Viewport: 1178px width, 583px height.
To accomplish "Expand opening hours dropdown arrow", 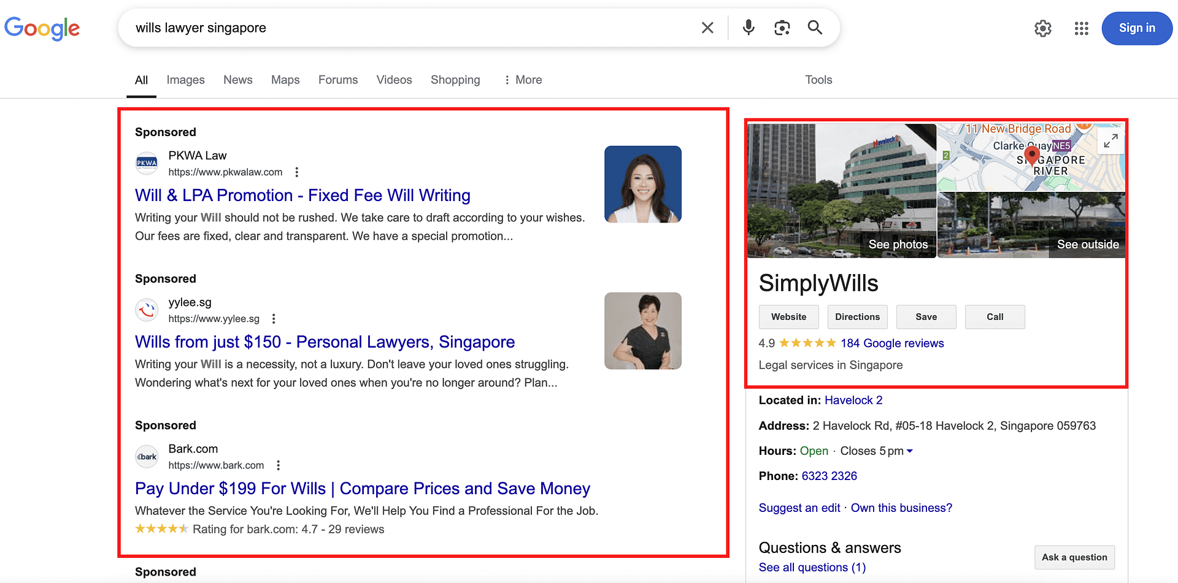I will (910, 451).
